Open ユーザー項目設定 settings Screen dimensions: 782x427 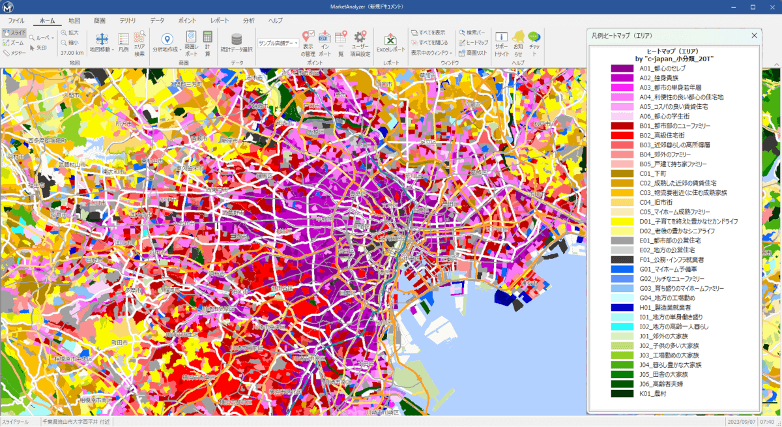pos(360,44)
